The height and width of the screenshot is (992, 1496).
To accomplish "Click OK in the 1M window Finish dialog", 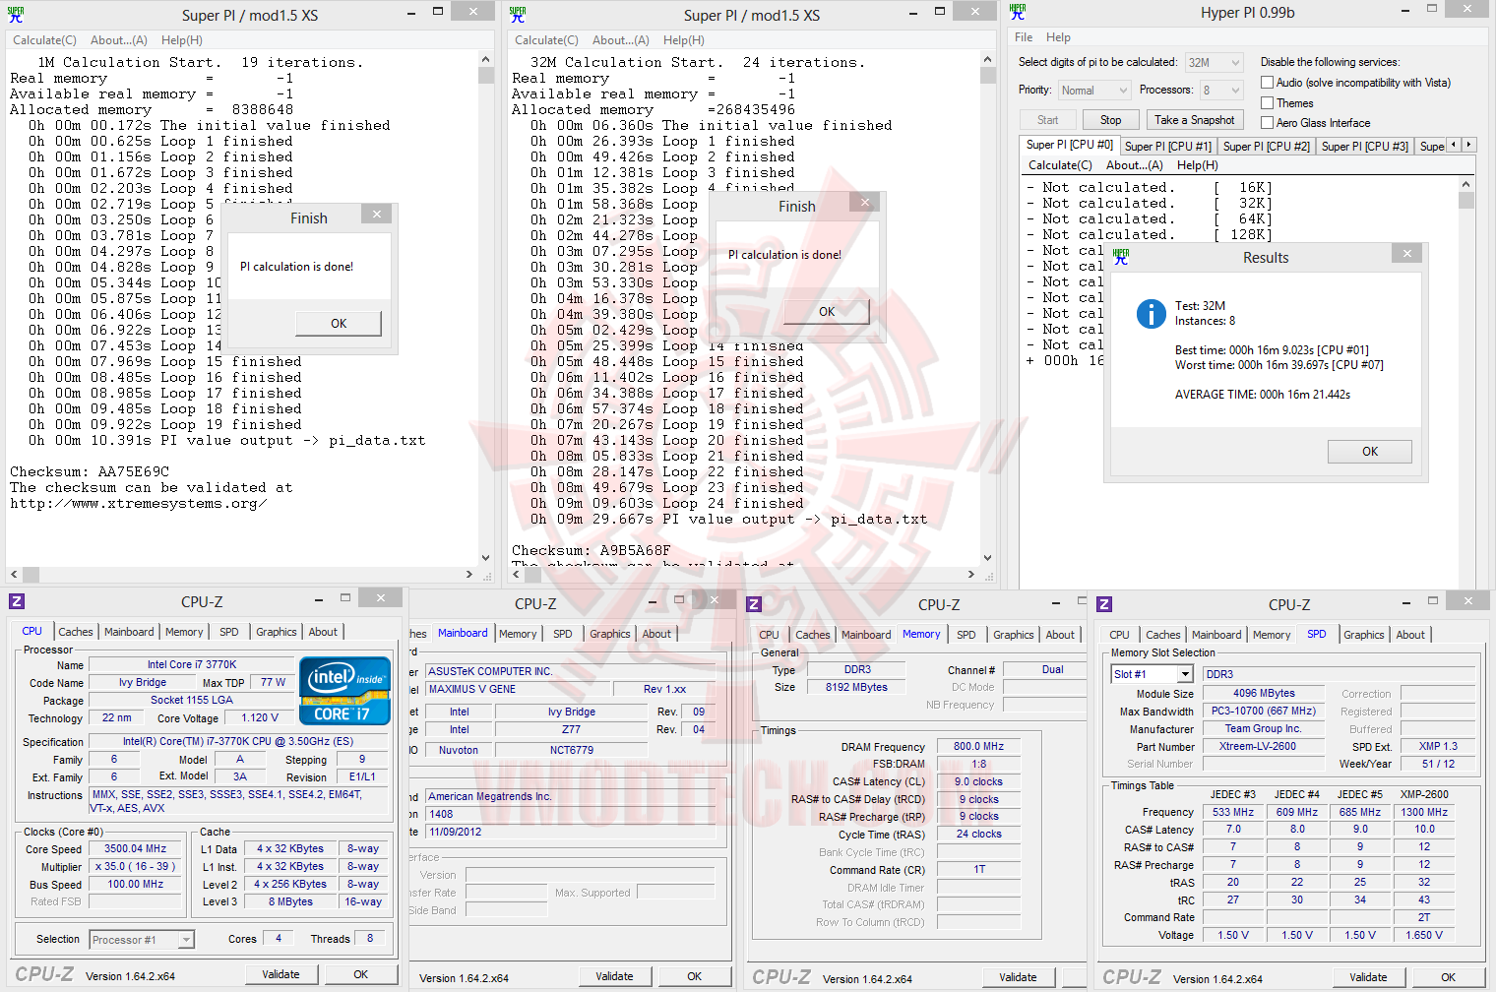I will pos(339,324).
